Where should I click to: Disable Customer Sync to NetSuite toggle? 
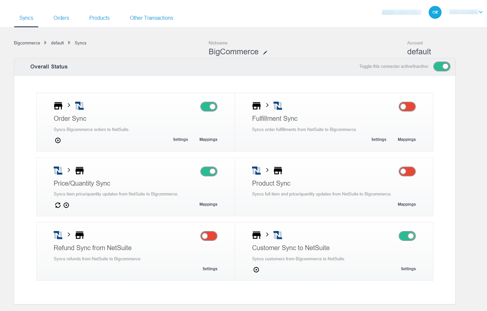tap(407, 236)
